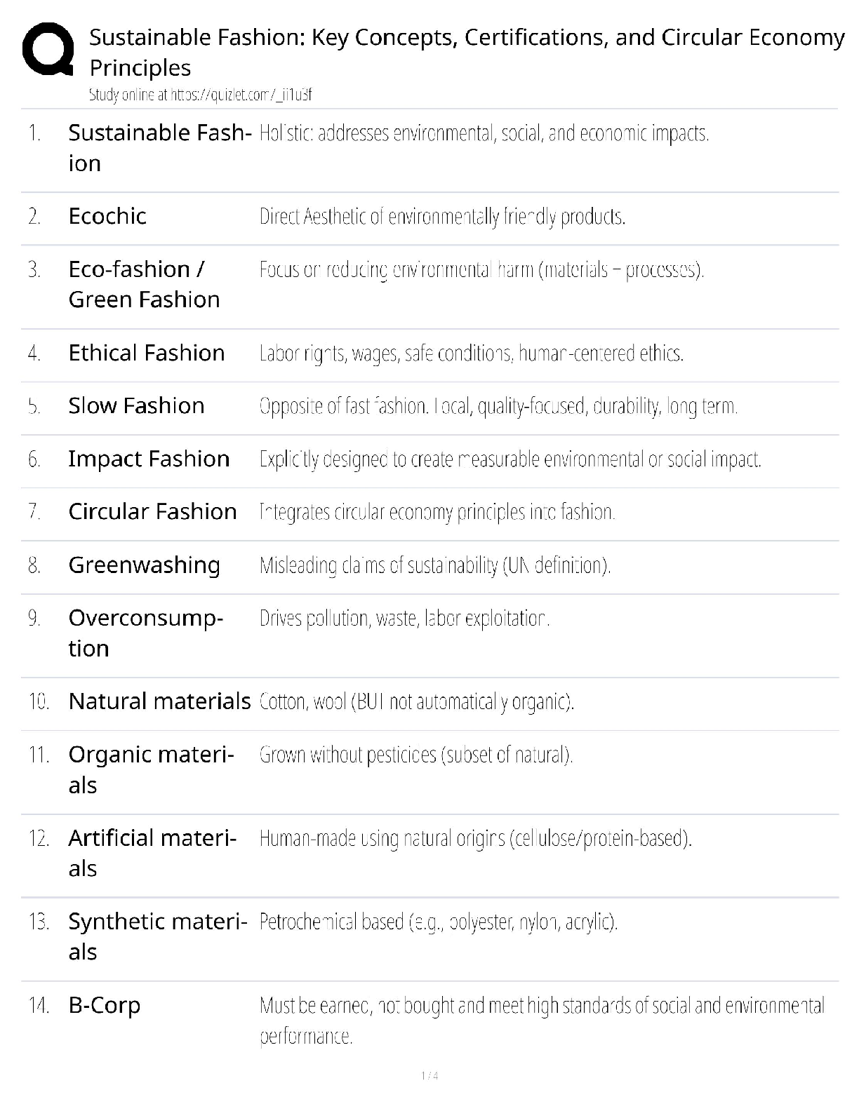Click the Sustainable Fashion document title

[x=467, y=52]
